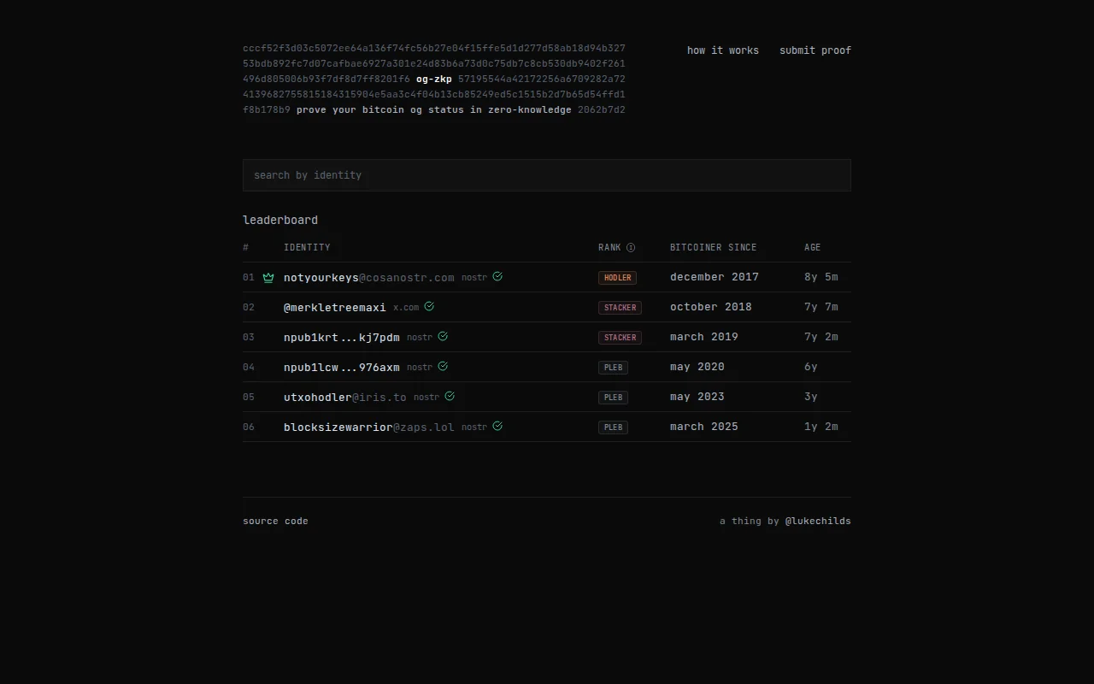
Task: Open npub1krt...kj7pdm identity
Action: [342, 337]
